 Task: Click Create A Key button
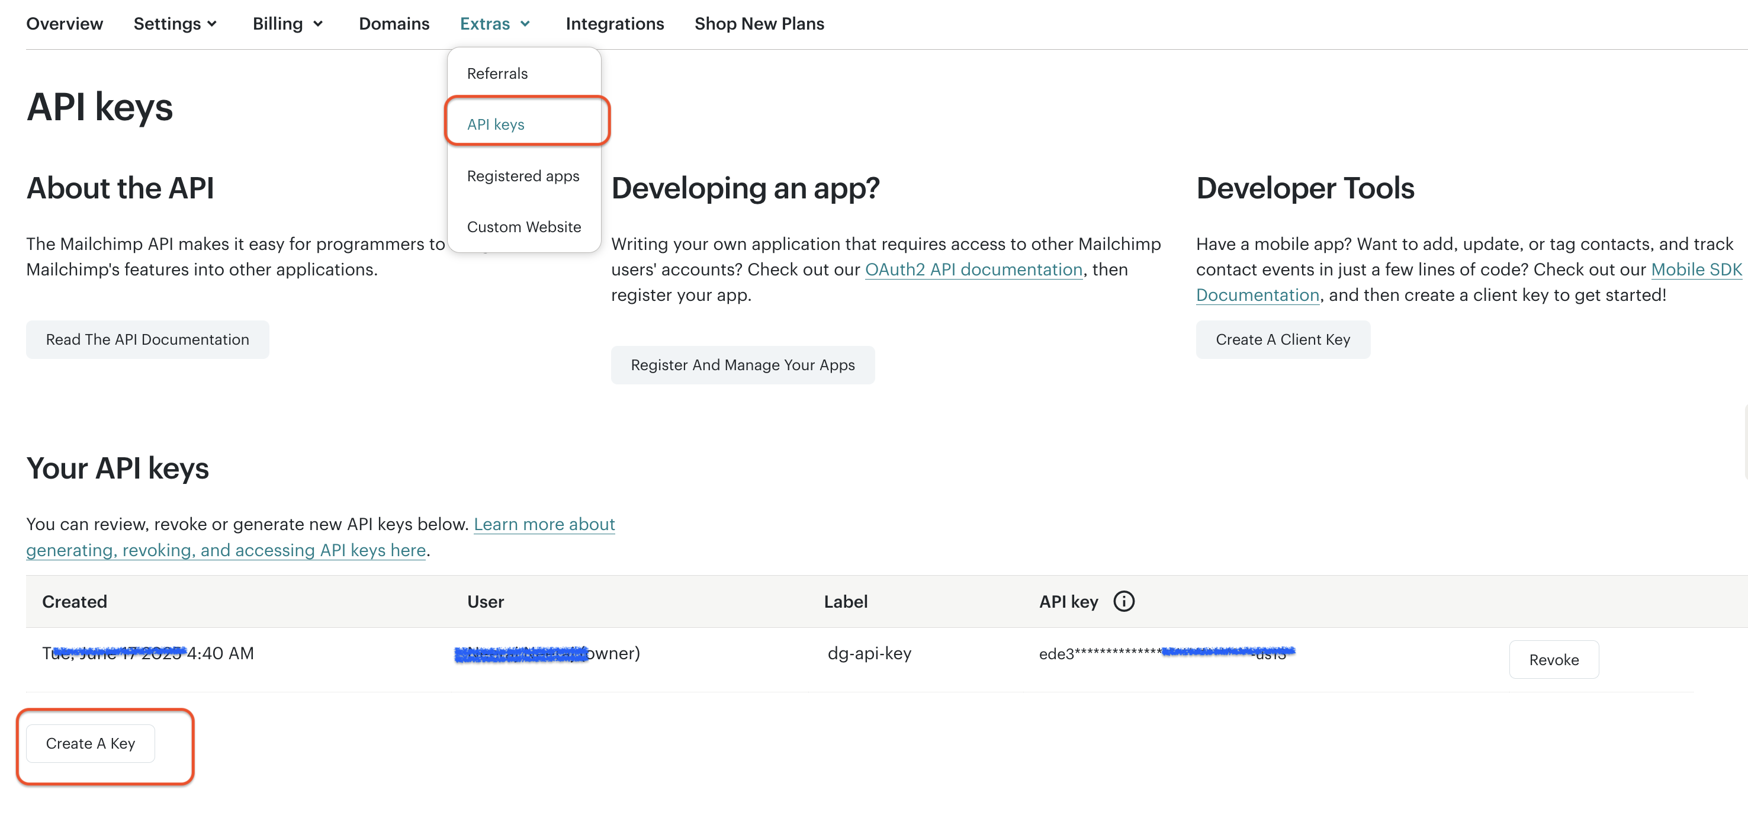[90, 744]
